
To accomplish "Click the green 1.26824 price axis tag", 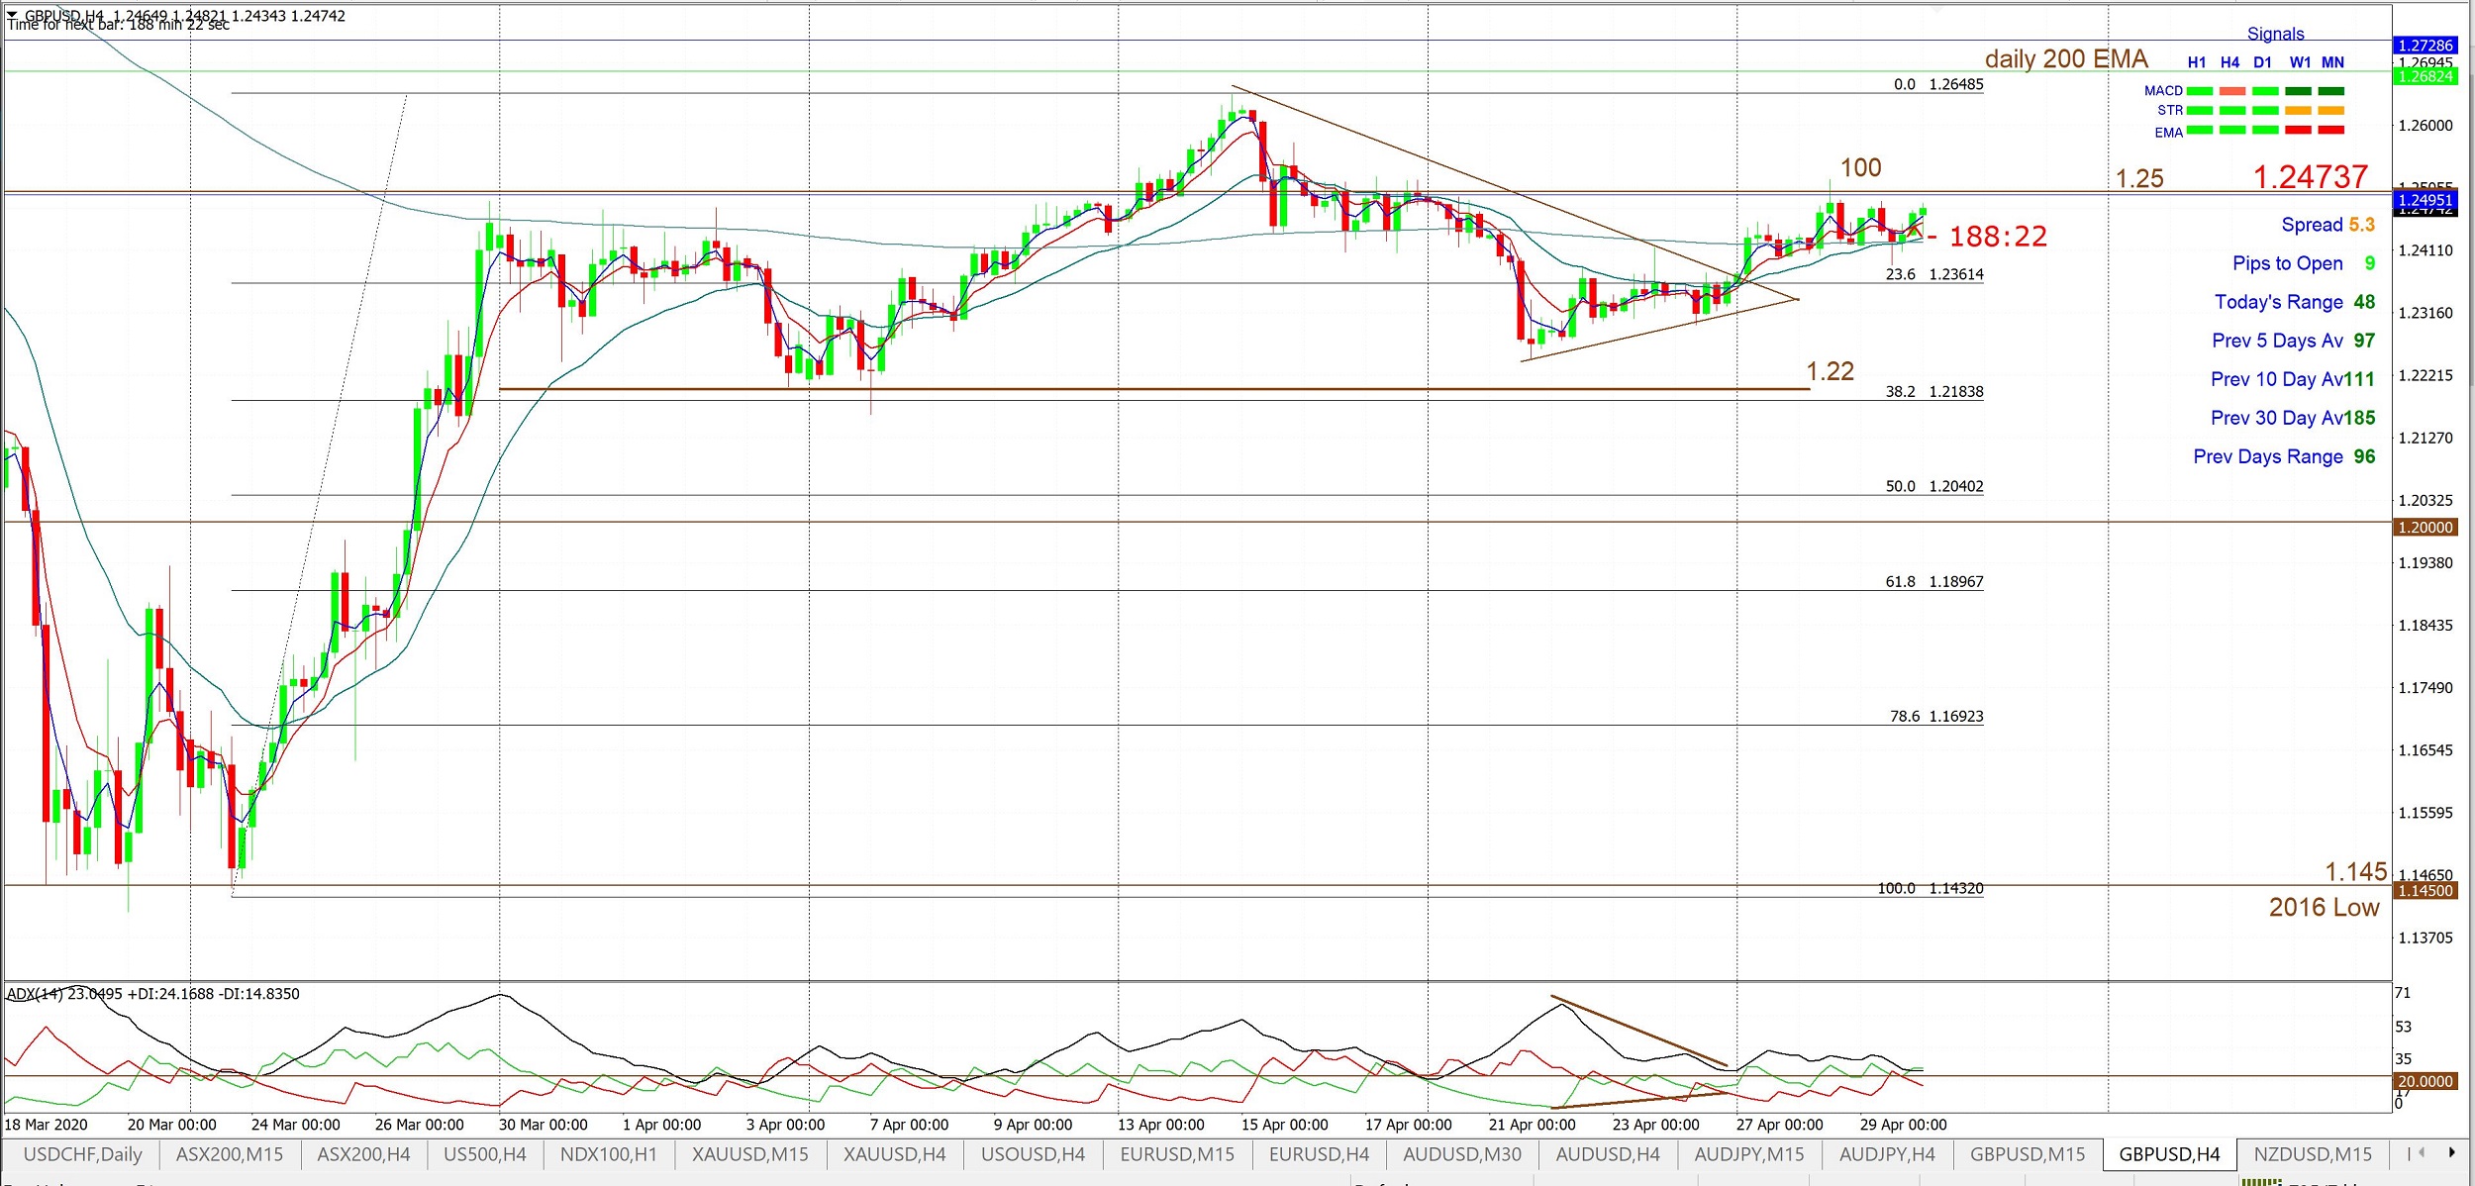I will click(2425, 76).
